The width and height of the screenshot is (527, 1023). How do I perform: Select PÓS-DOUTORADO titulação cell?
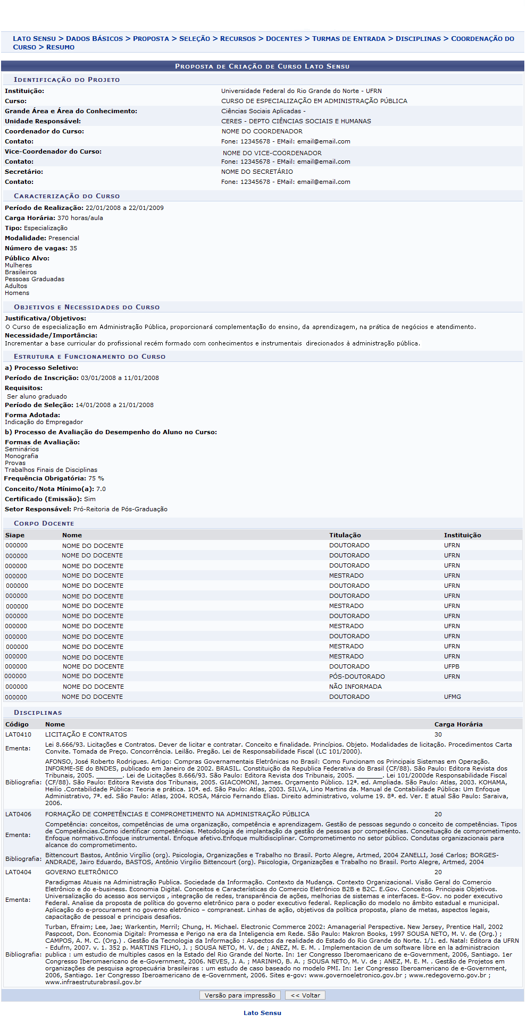357,677
